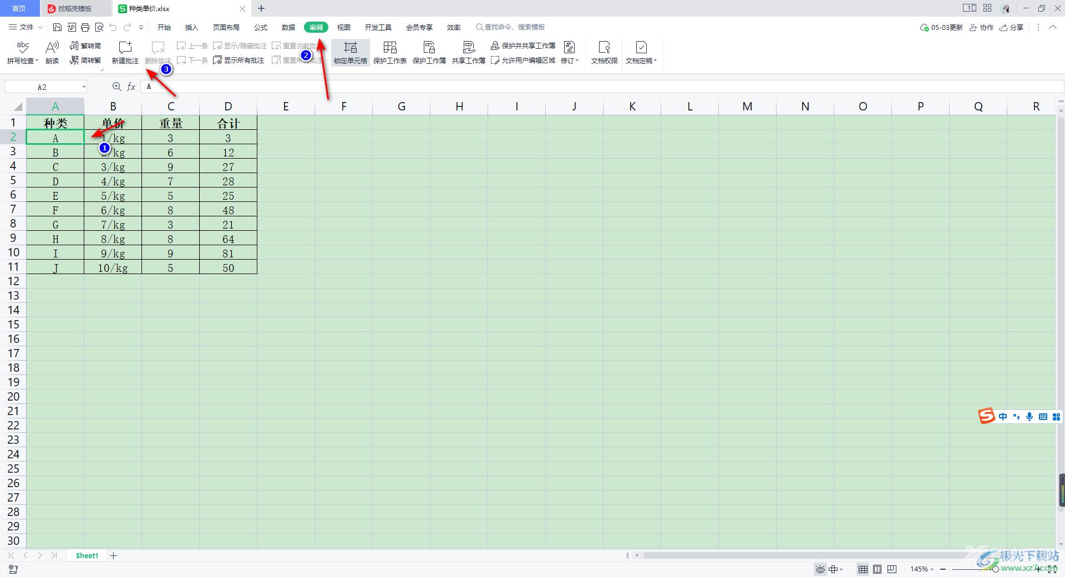Create a new comment (新建批注)
Viewport: 1065px width, 577px height.
point(125,53)
